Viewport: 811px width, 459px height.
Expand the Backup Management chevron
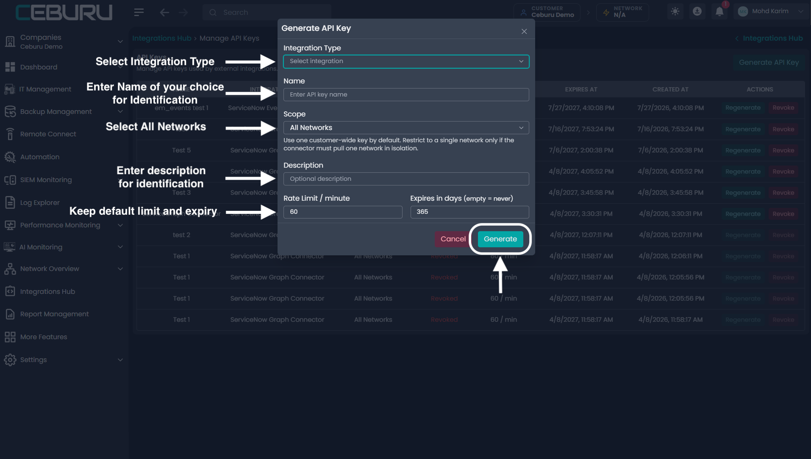coord(120,111)
